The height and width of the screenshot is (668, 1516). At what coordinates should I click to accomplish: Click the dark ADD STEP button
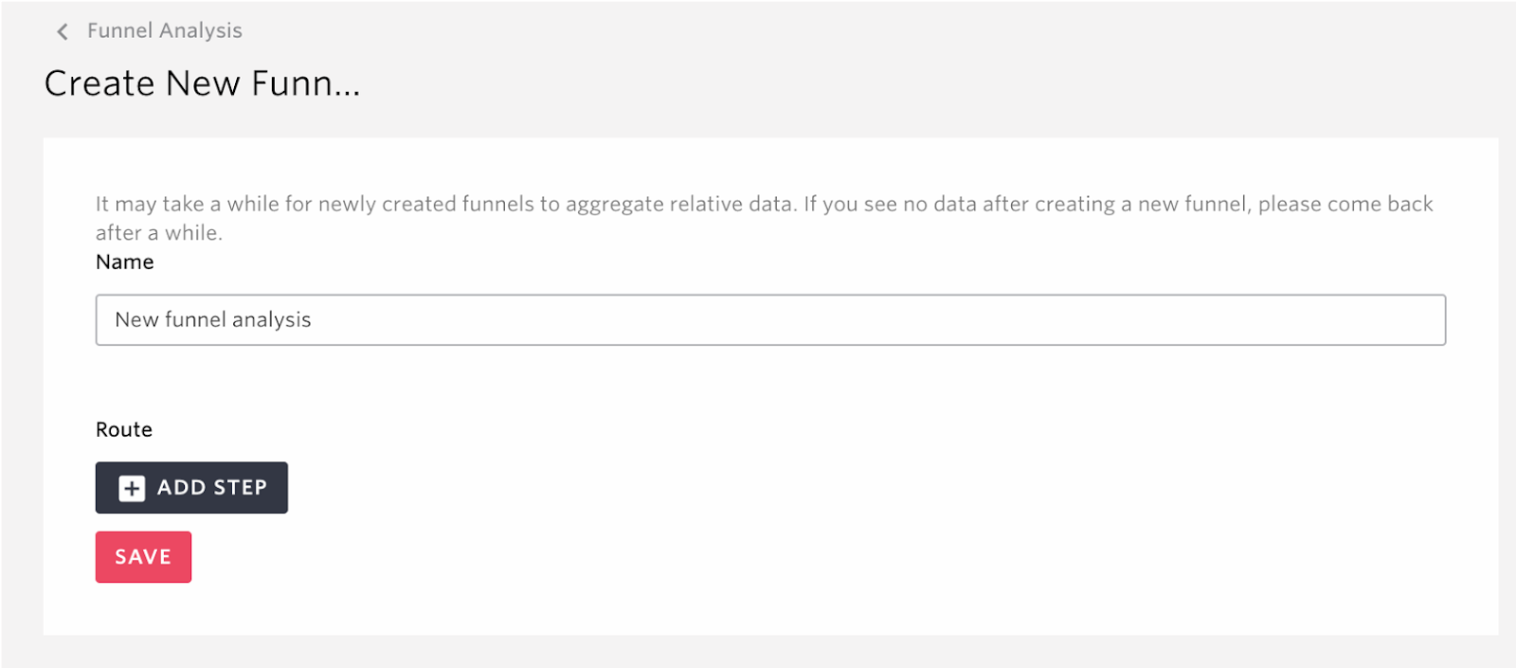tap(191, 488)
